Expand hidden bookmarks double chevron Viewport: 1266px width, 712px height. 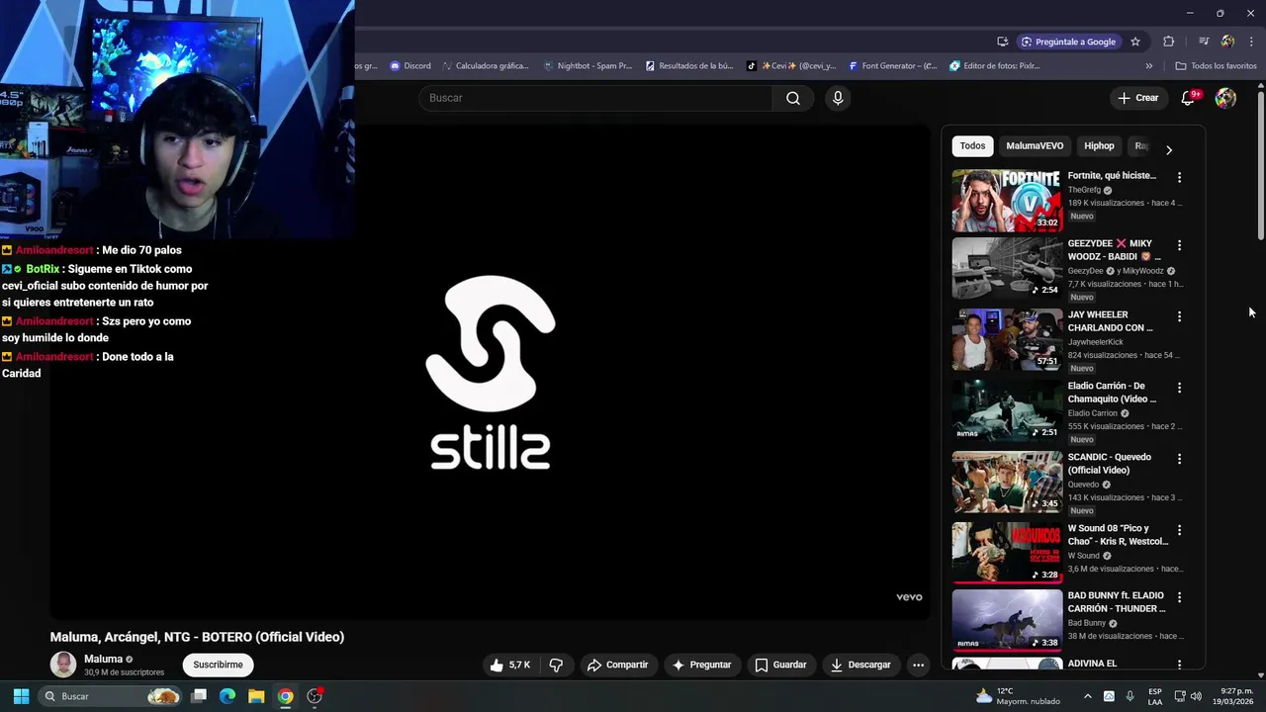pos(1149,66)
